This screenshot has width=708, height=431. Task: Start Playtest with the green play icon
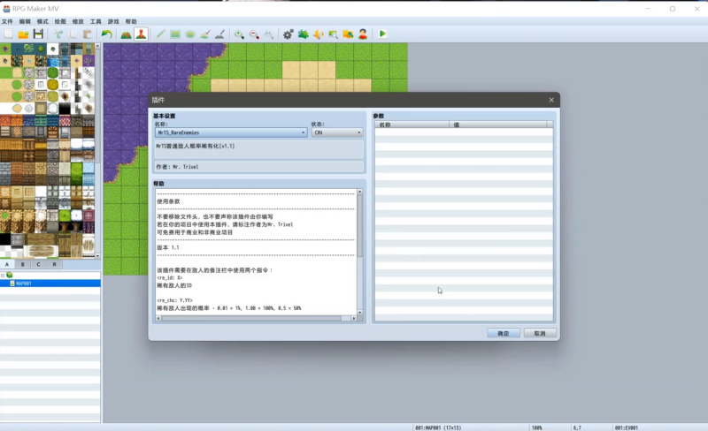(382, 34)
